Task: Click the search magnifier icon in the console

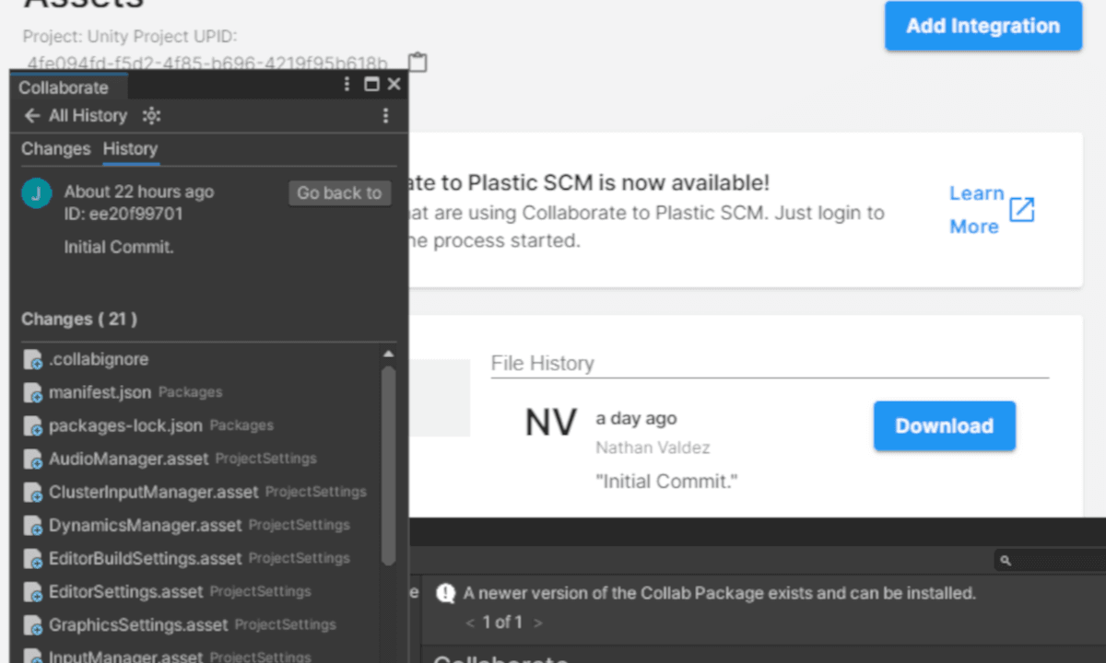Action: [1006, 560]
